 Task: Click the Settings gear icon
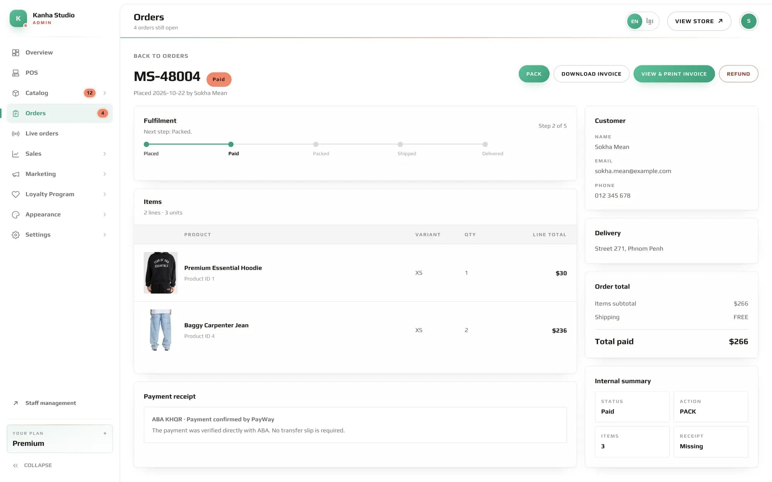(x=15, y=235)
